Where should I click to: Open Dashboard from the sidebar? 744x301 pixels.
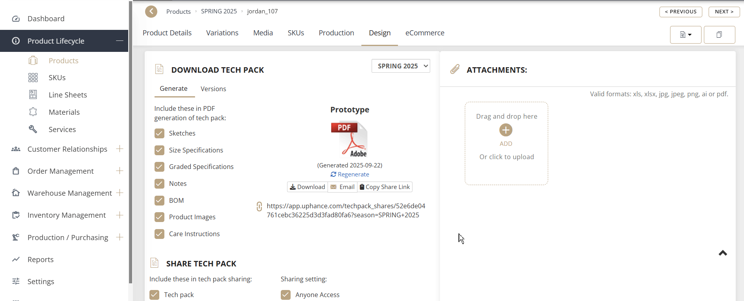46,18
